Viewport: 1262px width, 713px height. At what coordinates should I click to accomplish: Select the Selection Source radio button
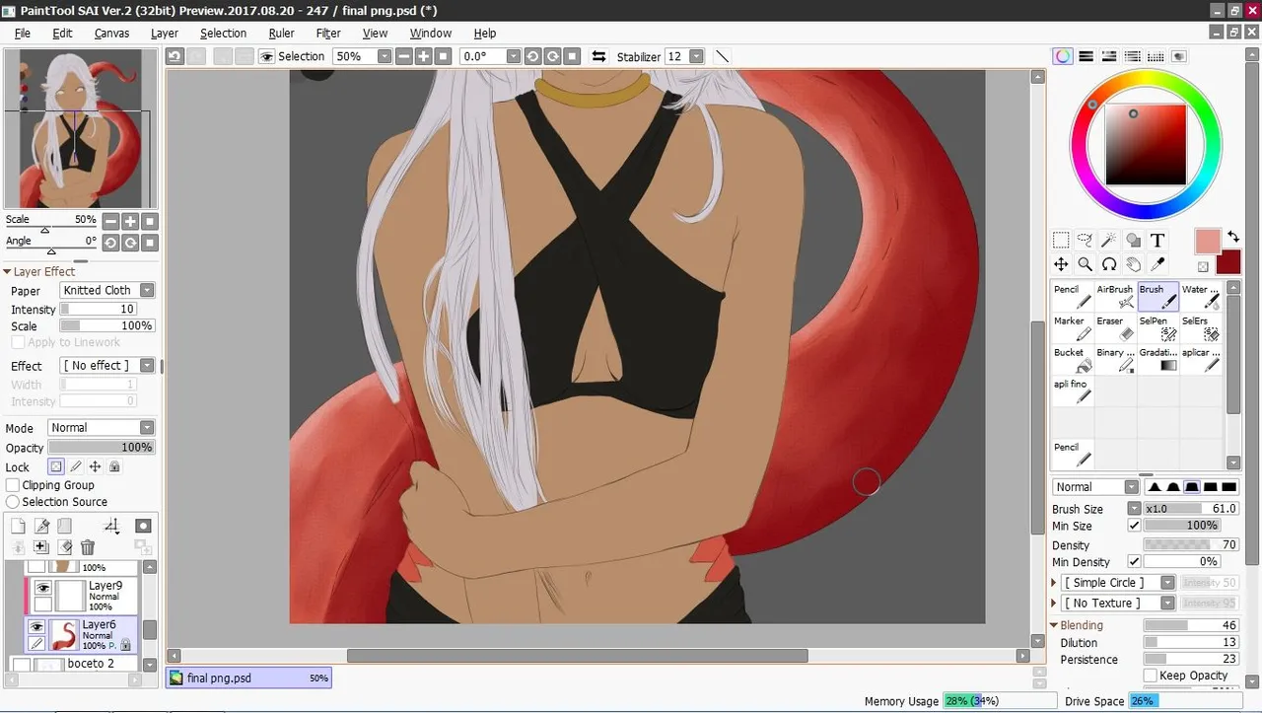click(13, 502)
